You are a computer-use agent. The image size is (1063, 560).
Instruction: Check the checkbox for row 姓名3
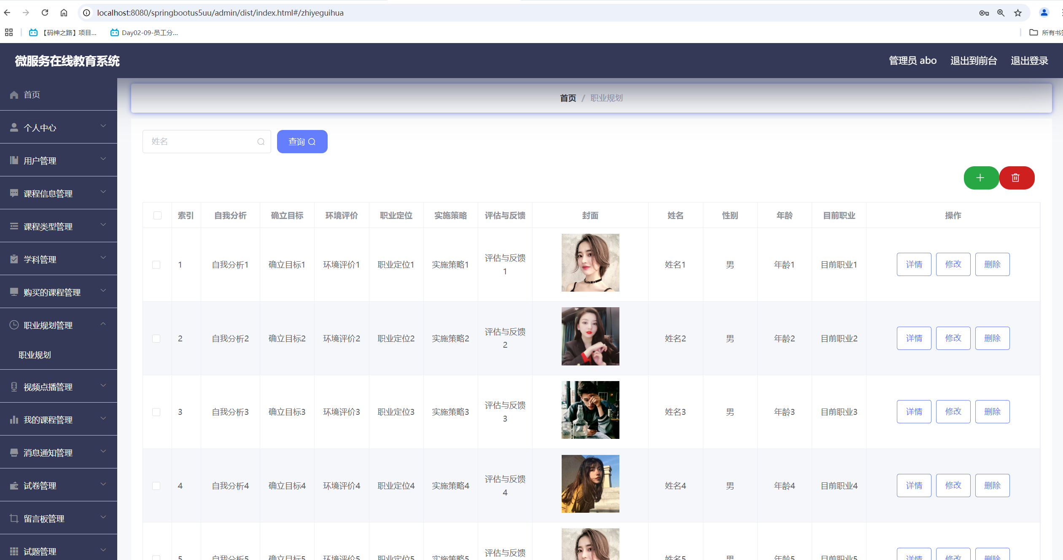click(156, 412)
